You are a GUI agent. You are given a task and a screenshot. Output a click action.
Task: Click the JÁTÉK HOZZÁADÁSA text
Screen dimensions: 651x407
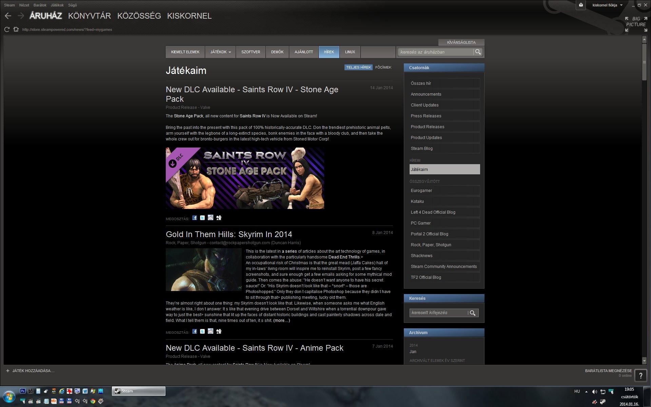pyautogui.click(x=34, y=371)
